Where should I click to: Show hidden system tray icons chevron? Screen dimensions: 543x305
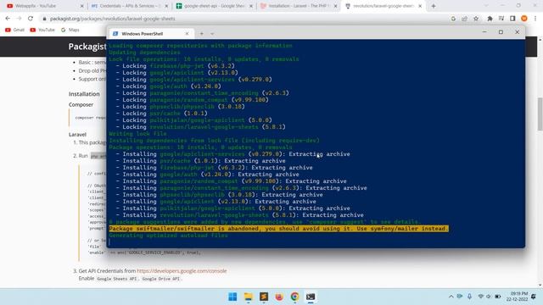pyautogui.click(x=451, y=297)
